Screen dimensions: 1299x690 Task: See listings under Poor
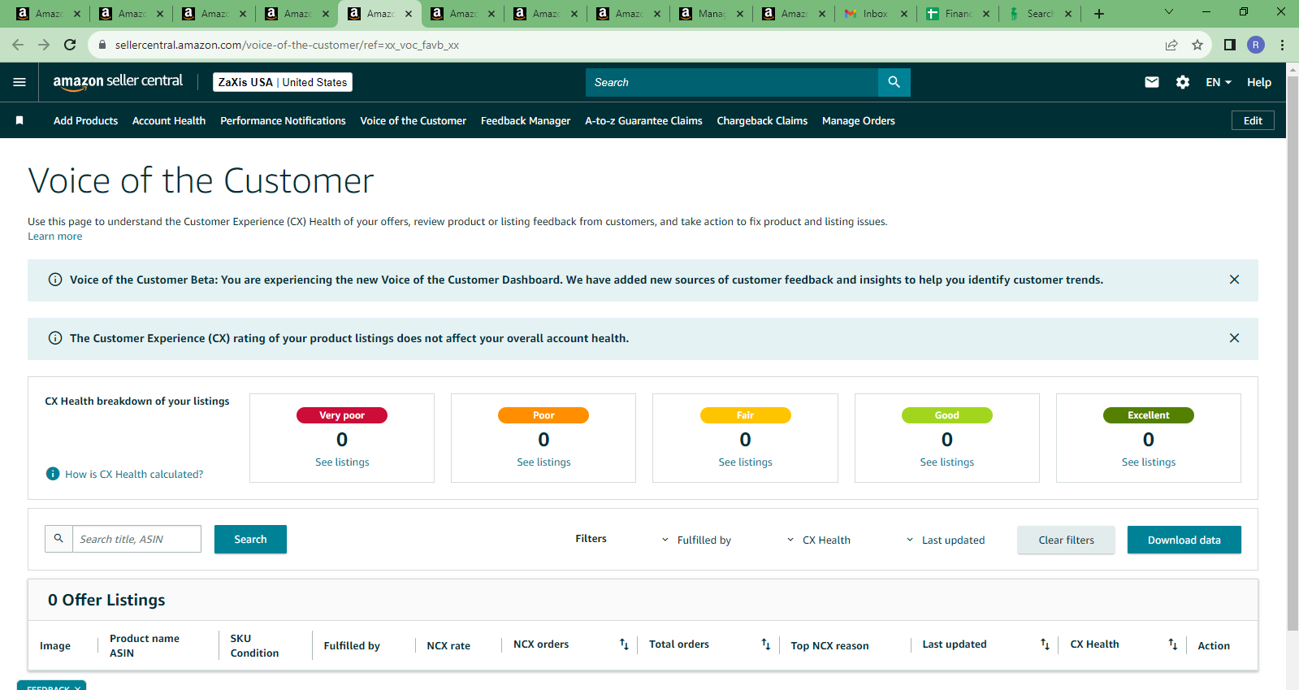coord(543,462)
